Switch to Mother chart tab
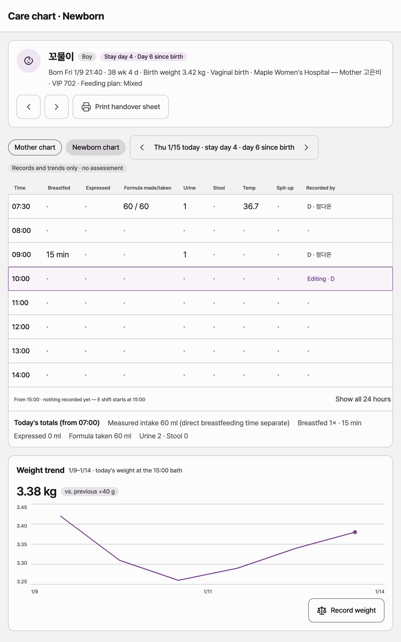Viewport: 401px width, 642px height. pos(35,147)
